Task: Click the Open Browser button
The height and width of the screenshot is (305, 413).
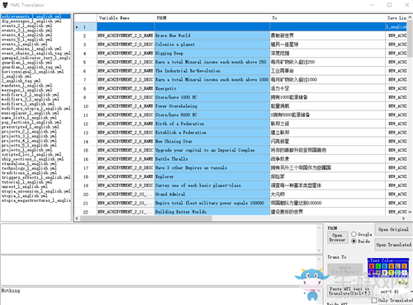Action: (x=337, y=237)
